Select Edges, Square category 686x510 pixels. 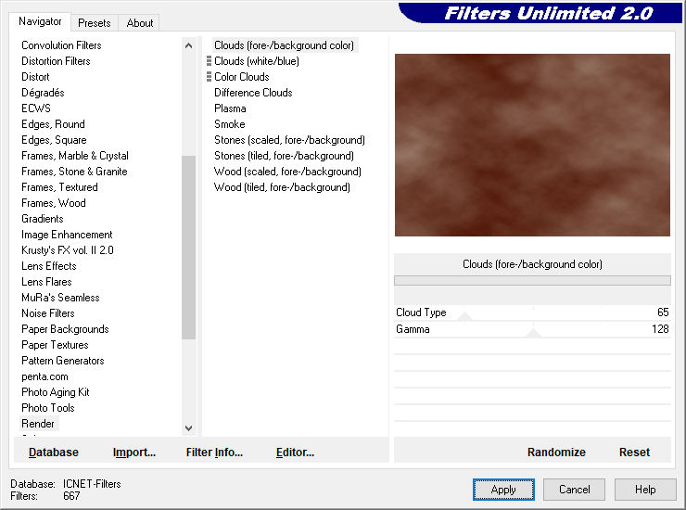[x=54, y=140]
